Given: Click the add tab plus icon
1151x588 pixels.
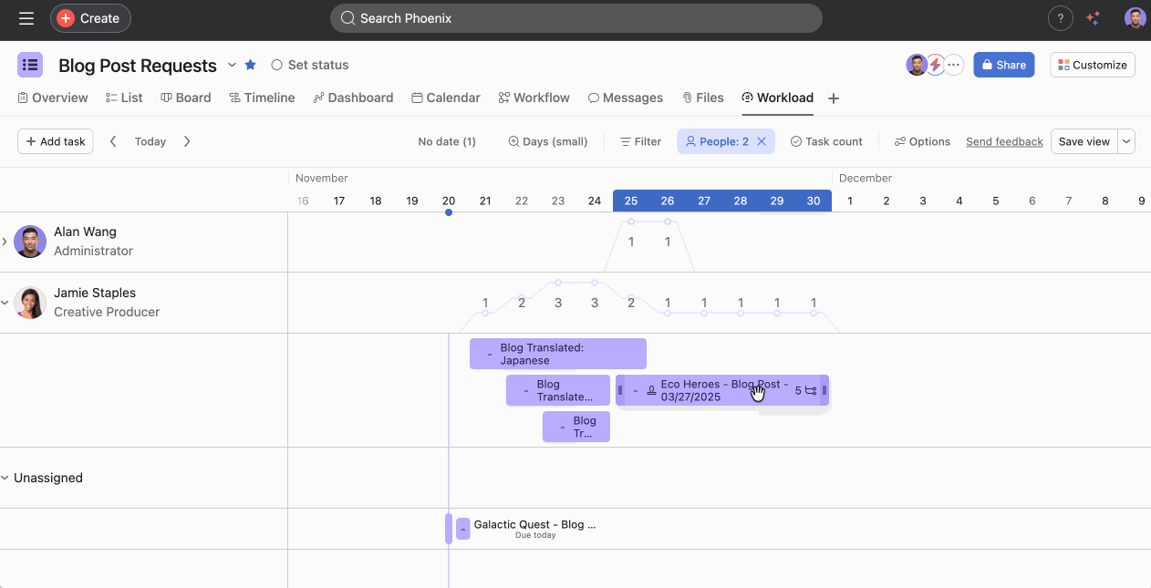Looking at the screenshot, I should coord(833,98).
